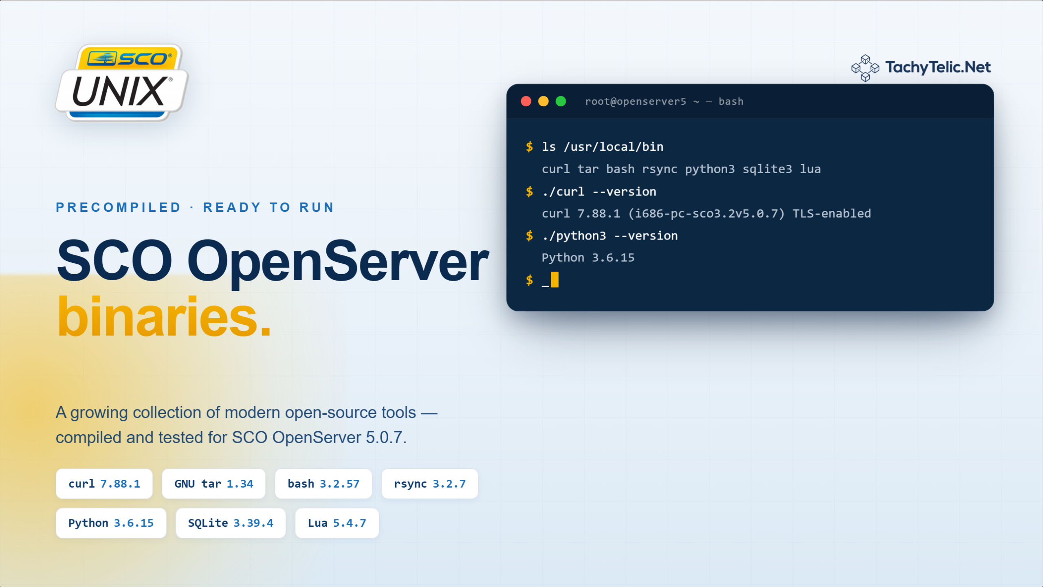Viewport: 1043px width, 587px height.
Task: Select the bash 3.2.57 chip
Action: click(323, 484)
